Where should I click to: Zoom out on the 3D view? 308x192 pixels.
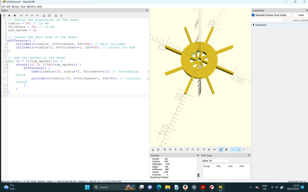[x=176, y=150]
